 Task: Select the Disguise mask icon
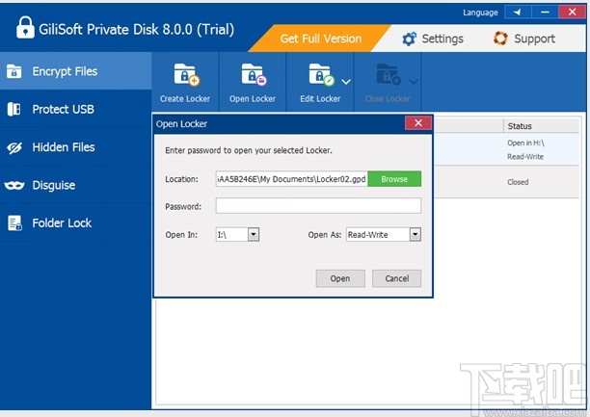pos(14,185)
